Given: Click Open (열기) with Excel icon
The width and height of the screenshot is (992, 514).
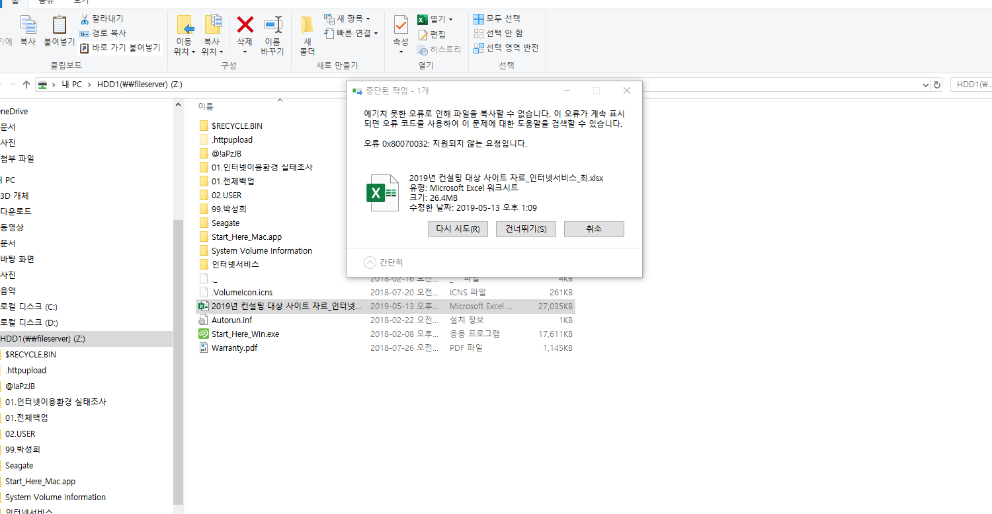Looking at the screenshot, I should click(x=435, y=19).
